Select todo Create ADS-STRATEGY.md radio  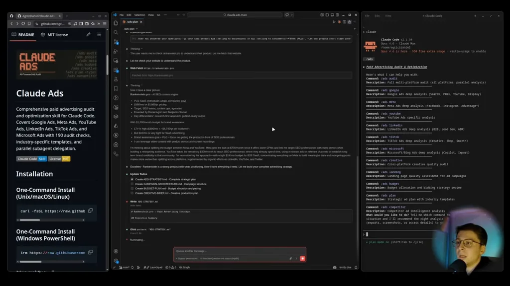[132, 179]
